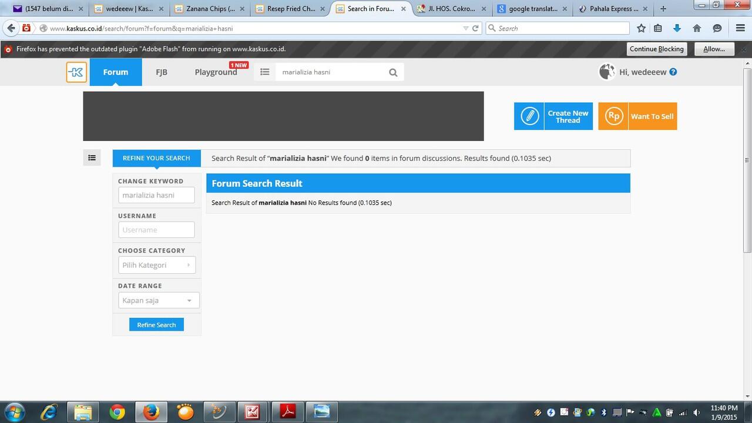Viewport: 752px width, 423px height.
Task: Click the volume speaker tray icon
Action: (x=696, y=412)
